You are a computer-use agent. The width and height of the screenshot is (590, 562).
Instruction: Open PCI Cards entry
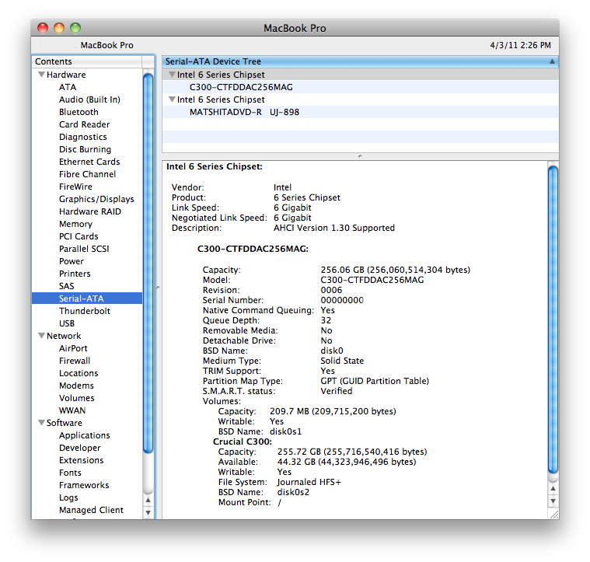pyautogui.click(x=79, y=236)
